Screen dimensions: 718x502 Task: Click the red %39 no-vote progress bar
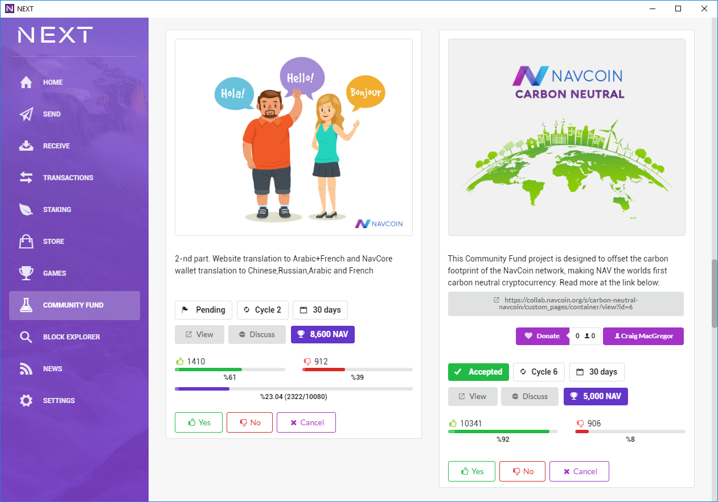click(x=358, y=370)
